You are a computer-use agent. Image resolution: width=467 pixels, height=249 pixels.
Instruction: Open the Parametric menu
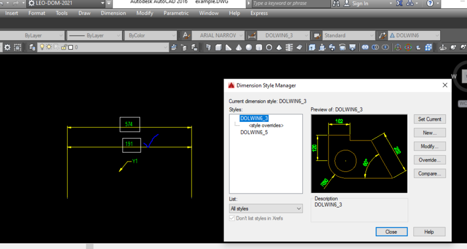176,13
